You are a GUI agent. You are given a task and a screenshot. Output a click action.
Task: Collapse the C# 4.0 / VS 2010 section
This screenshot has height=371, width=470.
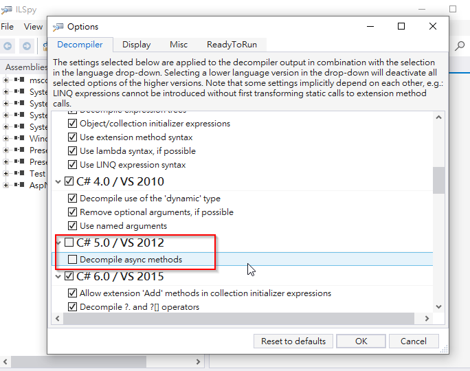point(58,182)
